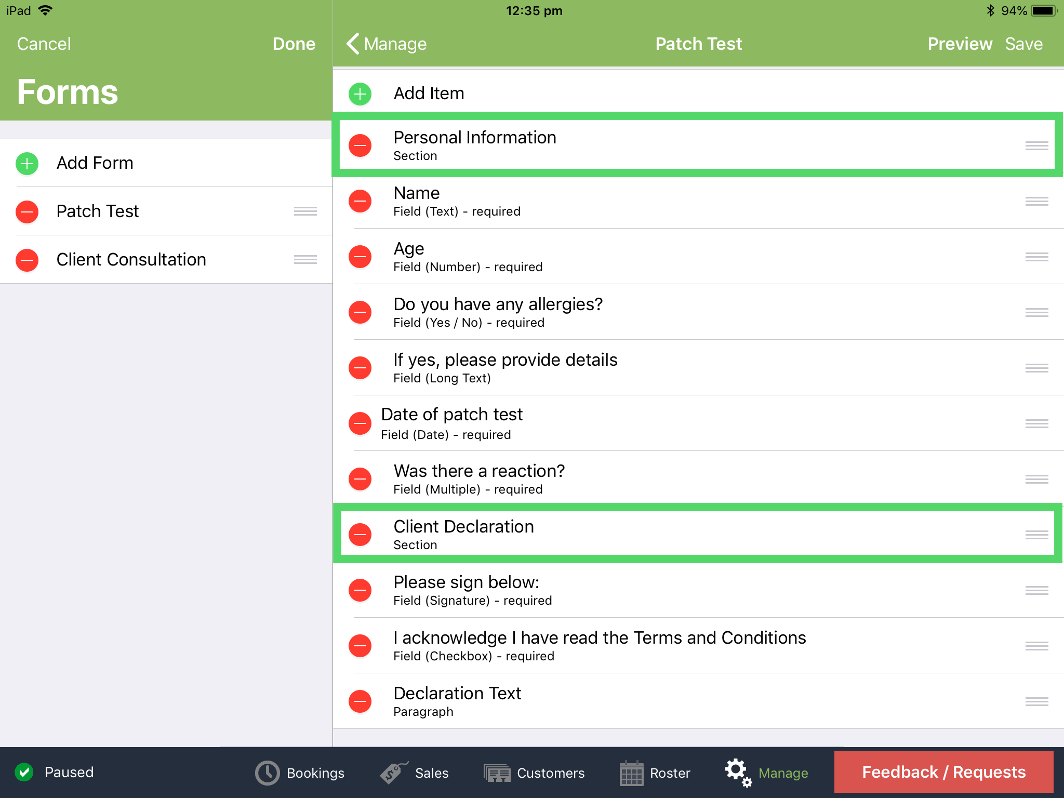The height and width of the screenshot is (798, 1064).
Task: Click the red delete icon next to Client Declaration
Action: [x=360, y=535]
